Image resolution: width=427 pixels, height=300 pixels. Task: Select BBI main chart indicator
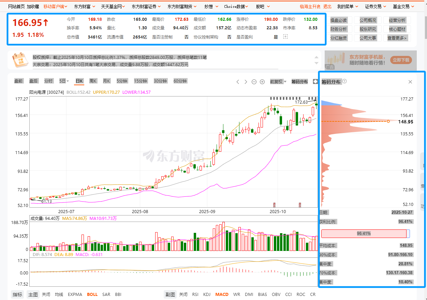pyautogui.click(x=118, y=294)
